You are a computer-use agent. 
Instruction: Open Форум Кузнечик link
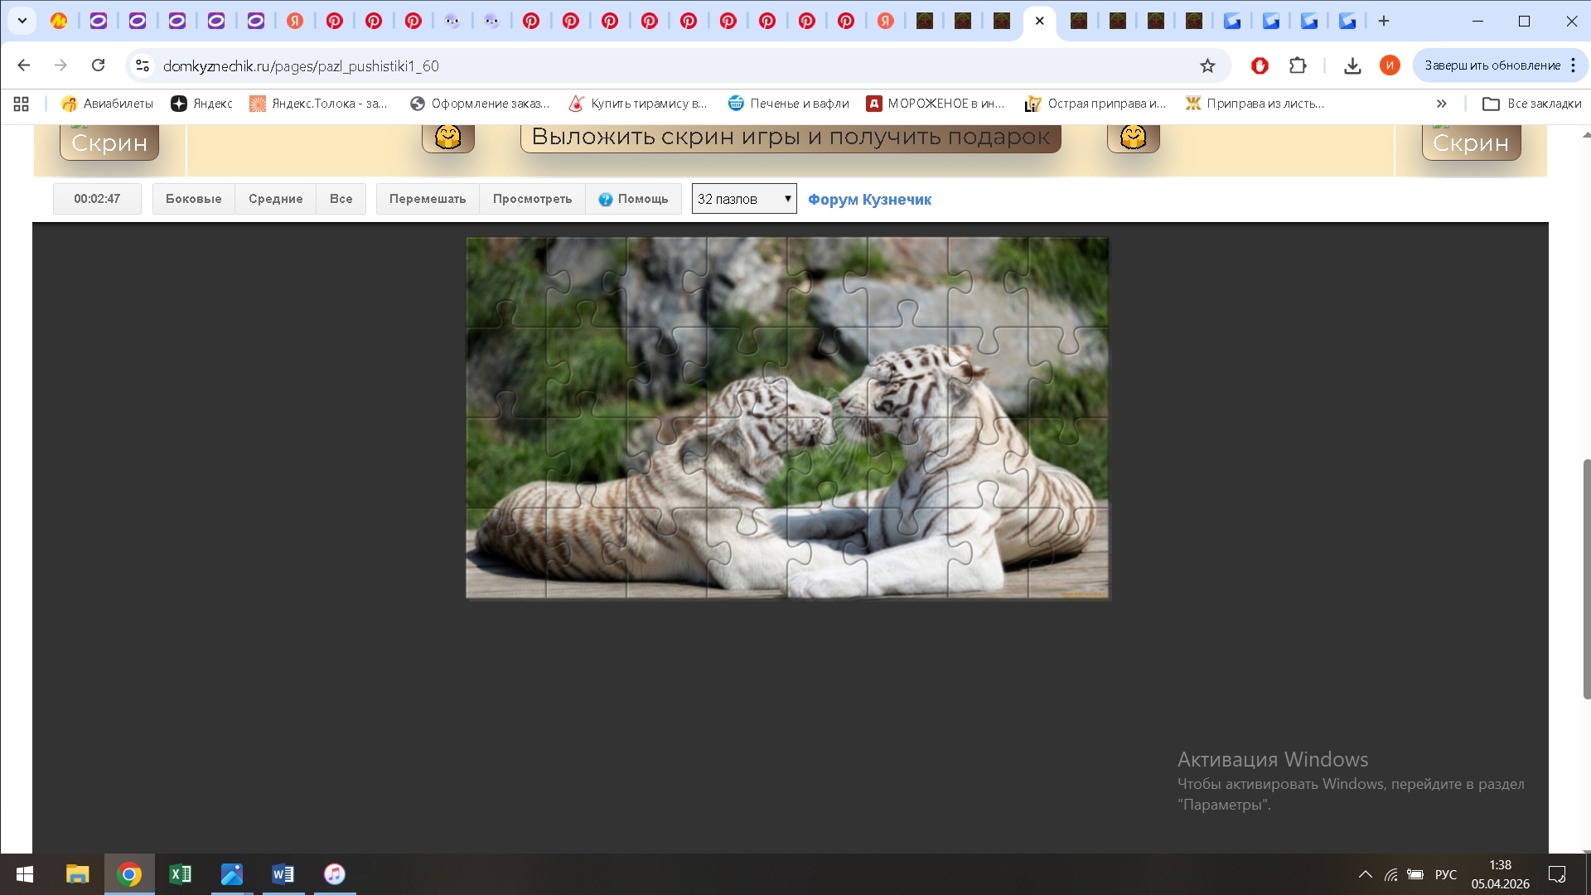click(869, 200)
